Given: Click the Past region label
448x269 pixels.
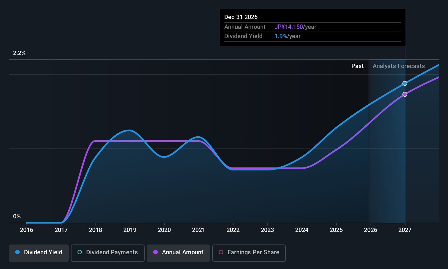Looking at the screenshot, I should (x=357, y=66).
